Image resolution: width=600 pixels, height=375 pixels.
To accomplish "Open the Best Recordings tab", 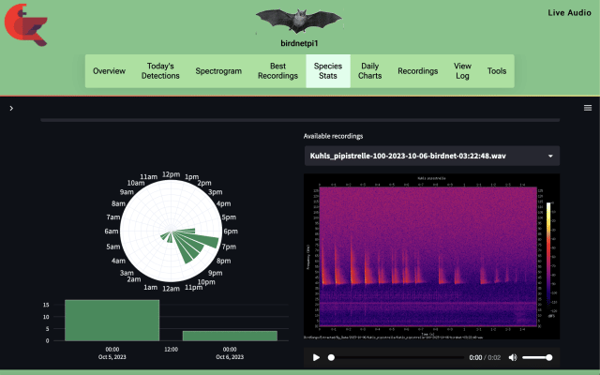I will (277, 71).
